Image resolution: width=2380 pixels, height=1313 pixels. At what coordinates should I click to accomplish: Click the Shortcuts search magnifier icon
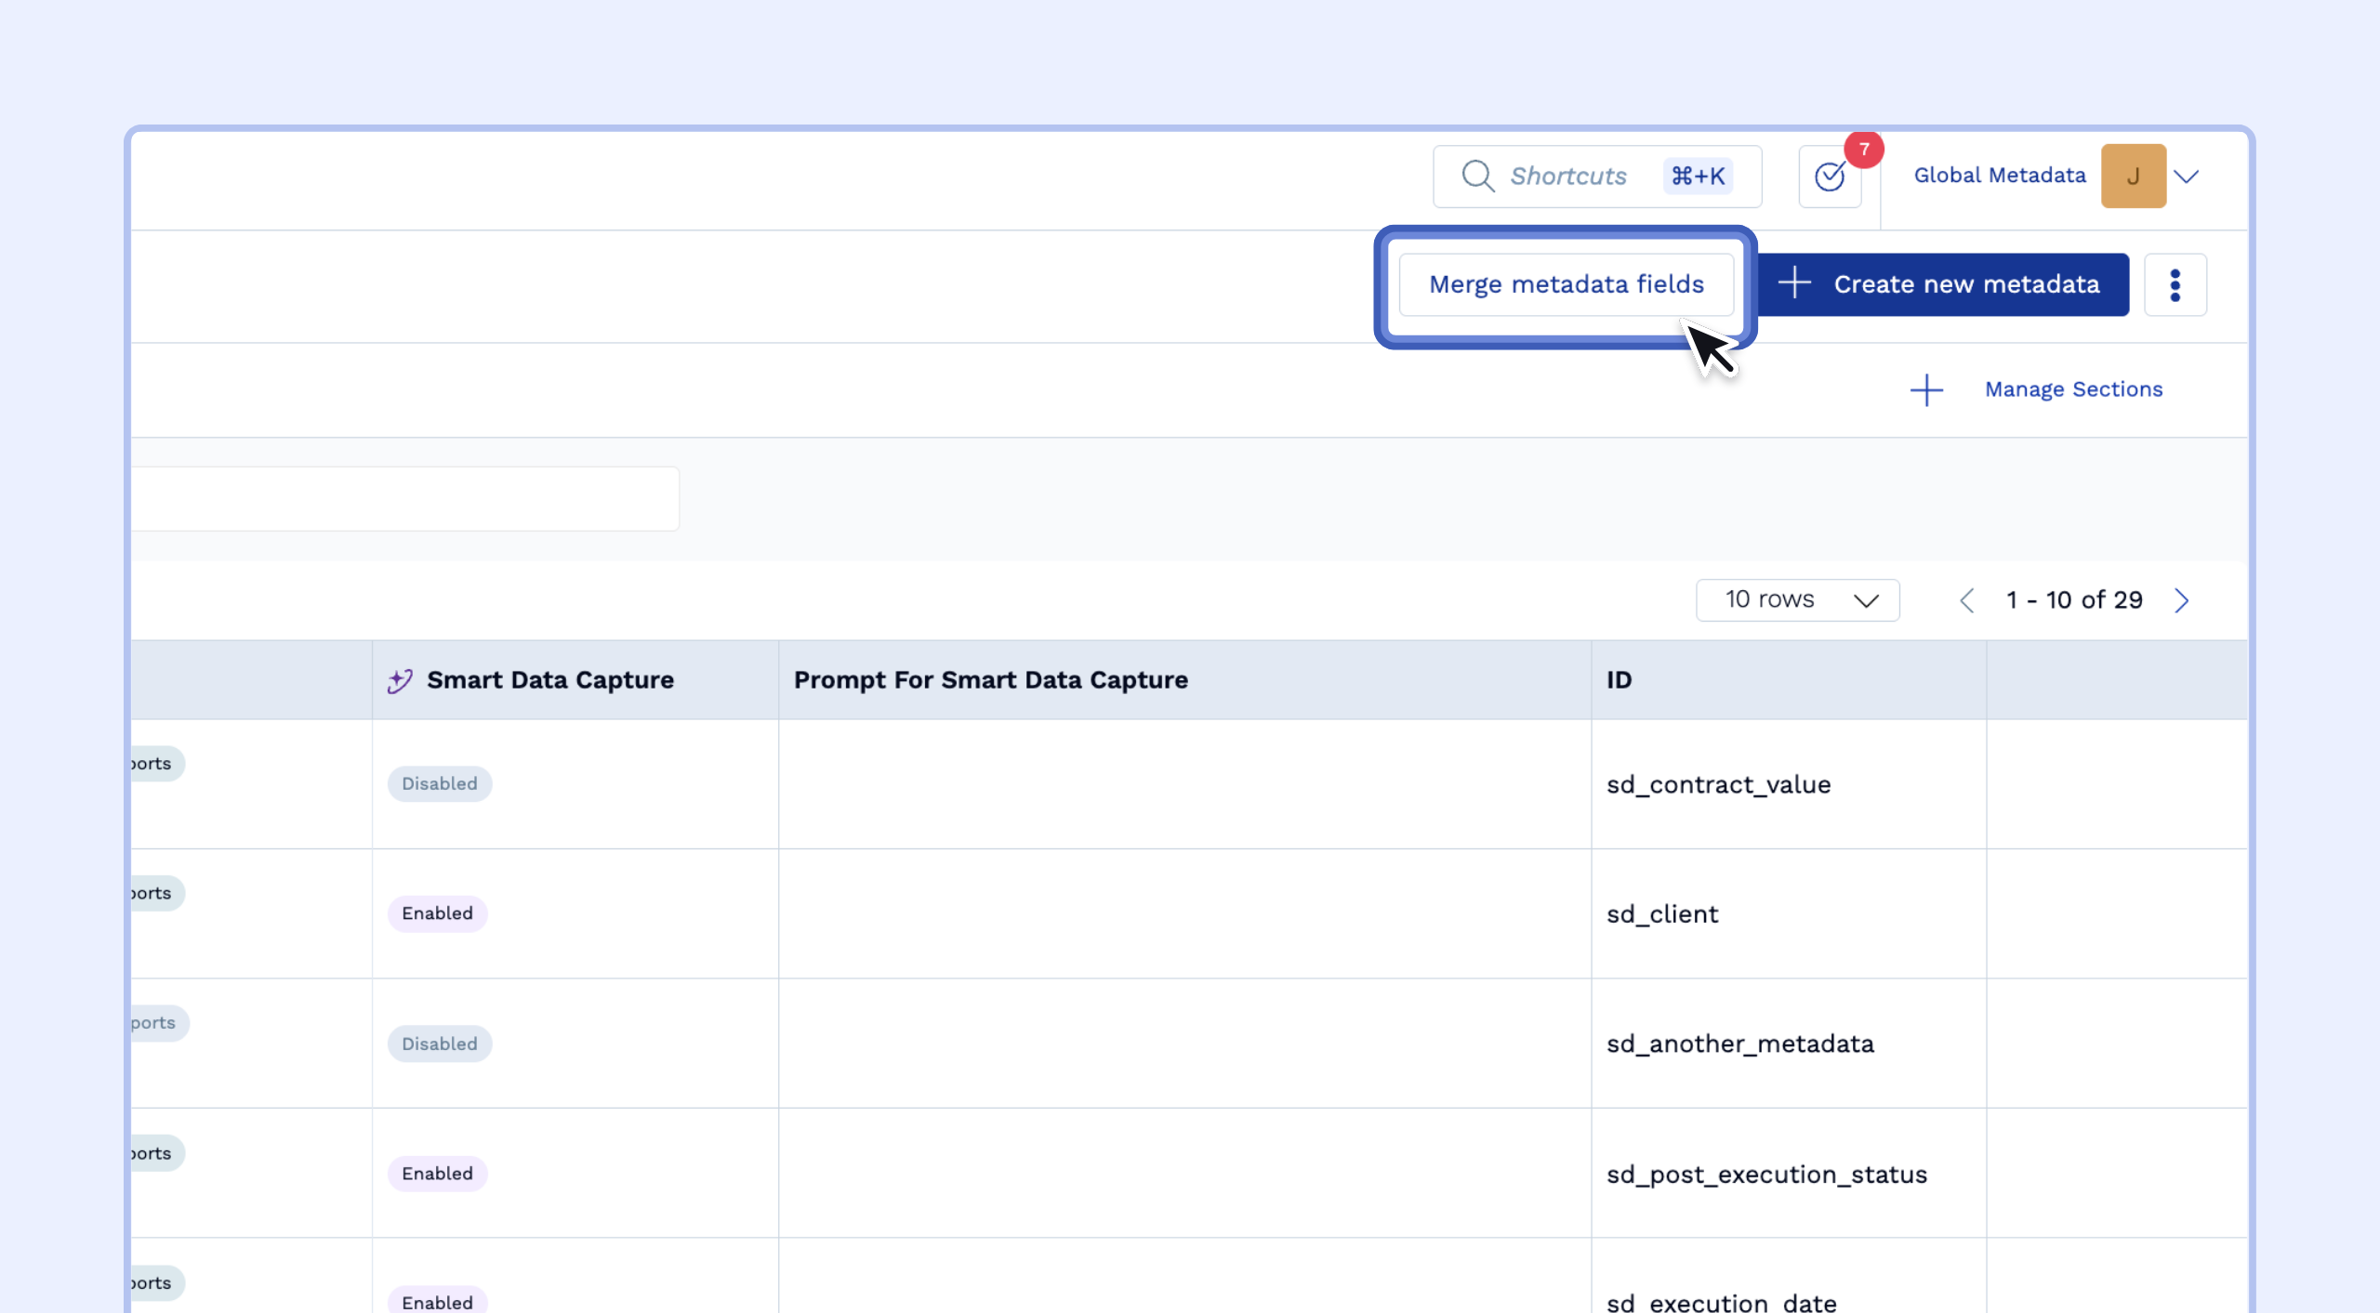1477,176
